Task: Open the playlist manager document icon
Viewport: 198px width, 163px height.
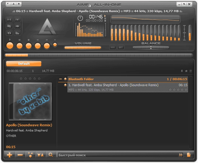Action: click(189, 155)
